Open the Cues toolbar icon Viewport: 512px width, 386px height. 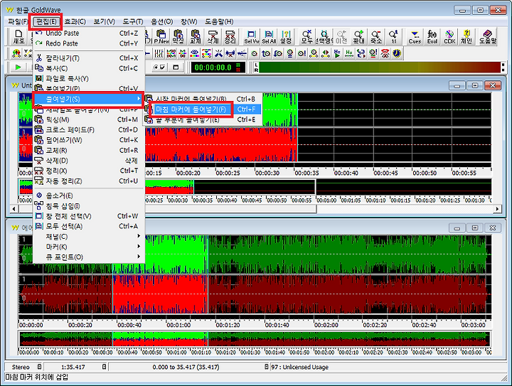pyautogui.click(x=415, y=36)
